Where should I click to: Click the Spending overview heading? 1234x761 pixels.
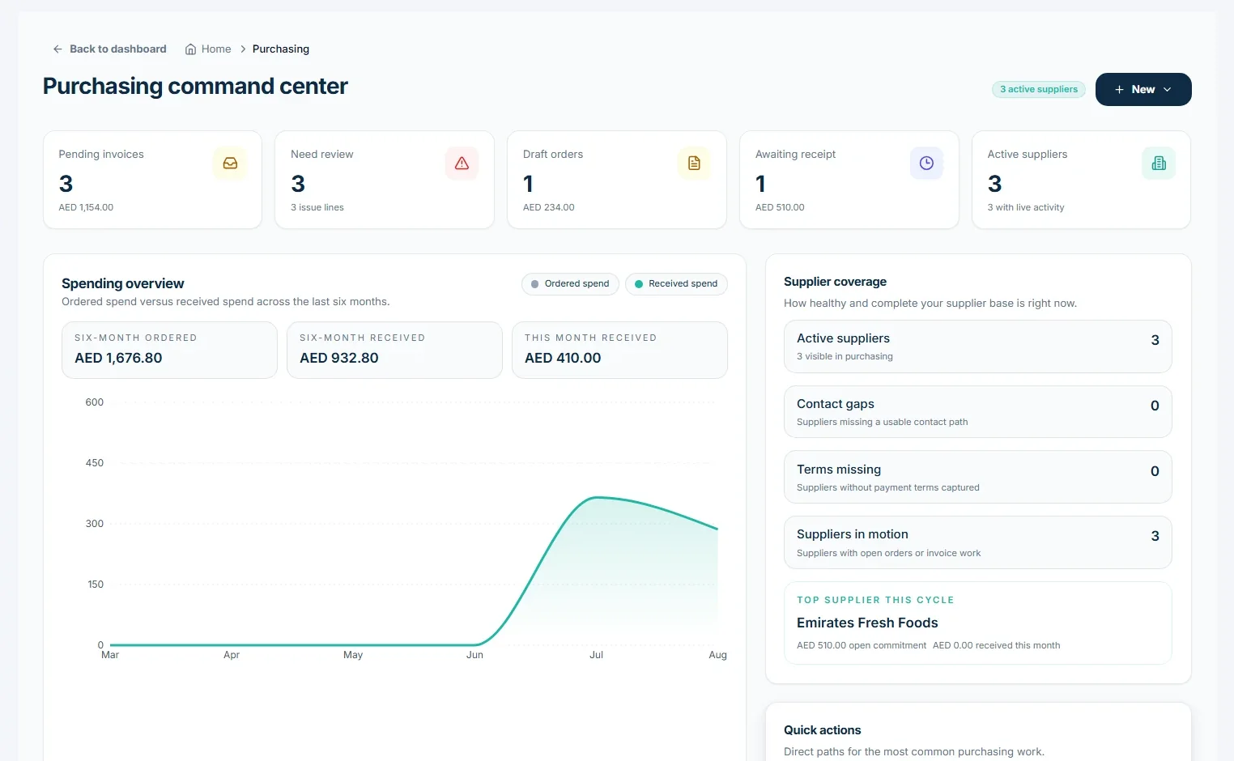123,283
